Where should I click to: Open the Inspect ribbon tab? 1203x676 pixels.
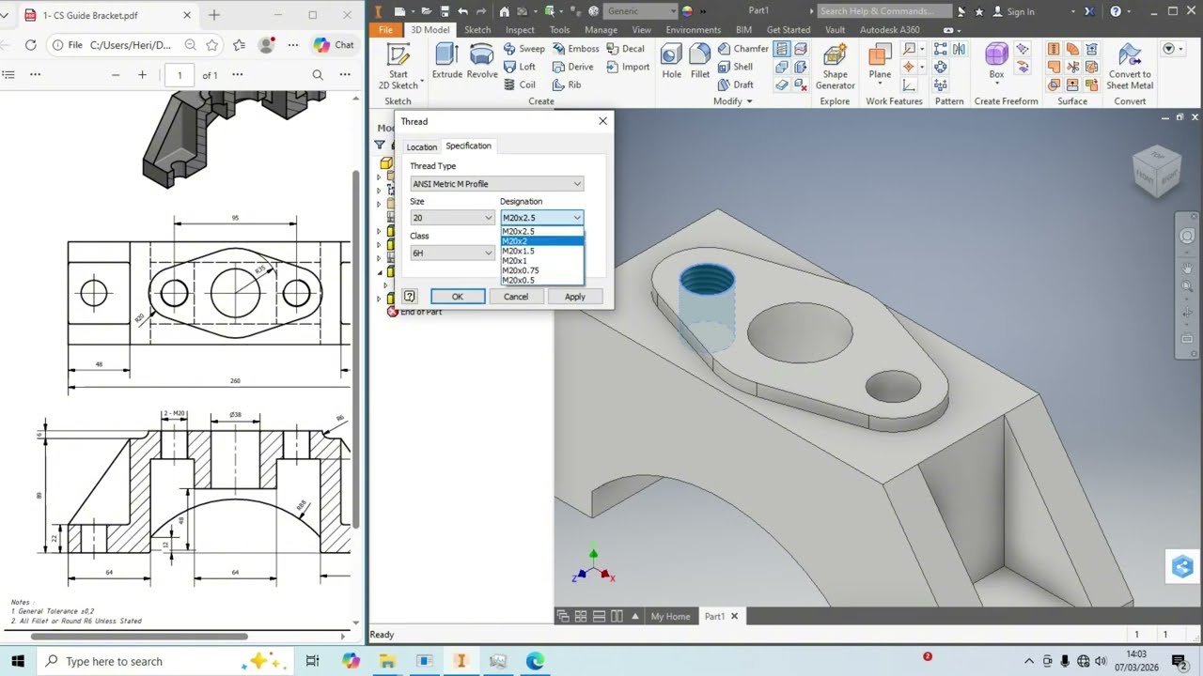pos(520,30)
